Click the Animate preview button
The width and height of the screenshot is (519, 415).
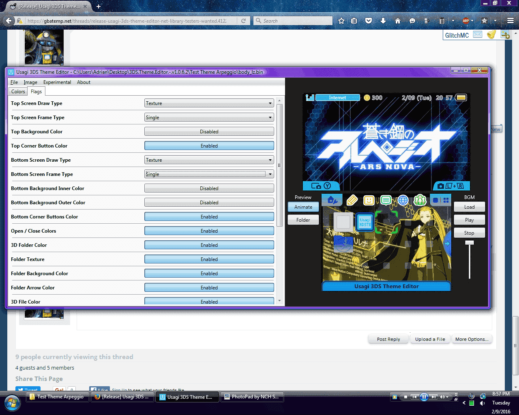303,207
